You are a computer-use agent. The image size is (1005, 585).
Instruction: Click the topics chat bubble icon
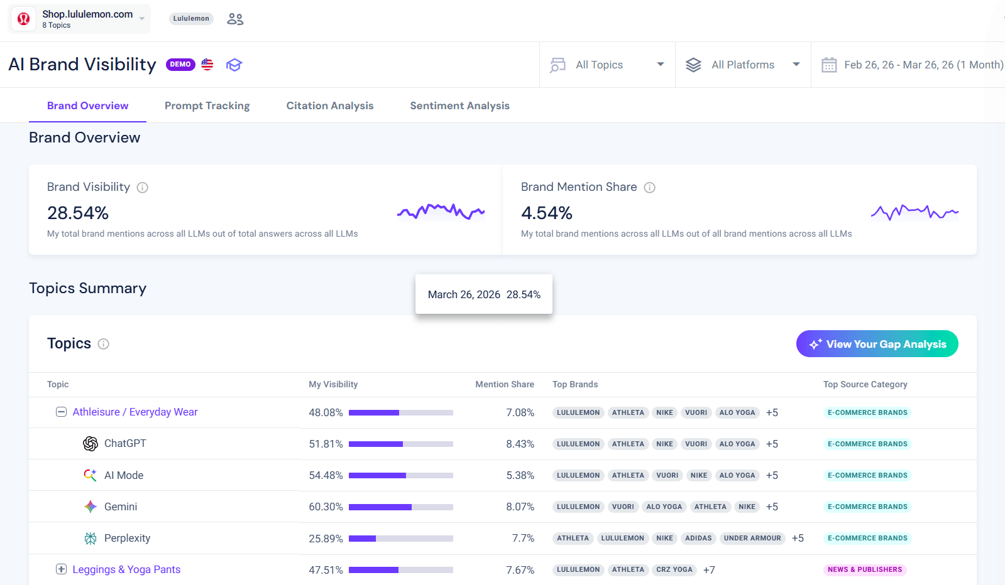(557, 65)
